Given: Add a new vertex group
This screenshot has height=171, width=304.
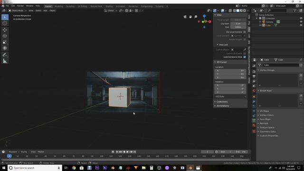Looking at the screenshot, I should tap(301, 75).
